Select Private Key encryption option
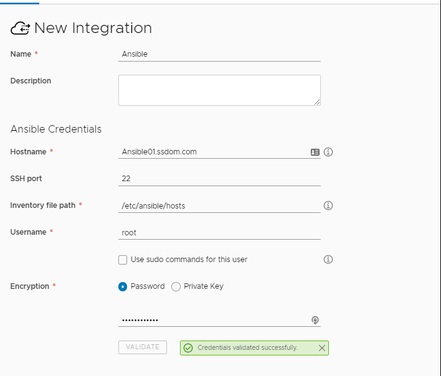This screenshot has width=441, height=376. pos(176,286)
